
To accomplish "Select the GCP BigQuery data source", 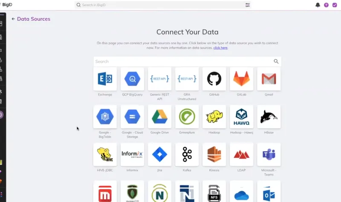I will coord(132,79).
